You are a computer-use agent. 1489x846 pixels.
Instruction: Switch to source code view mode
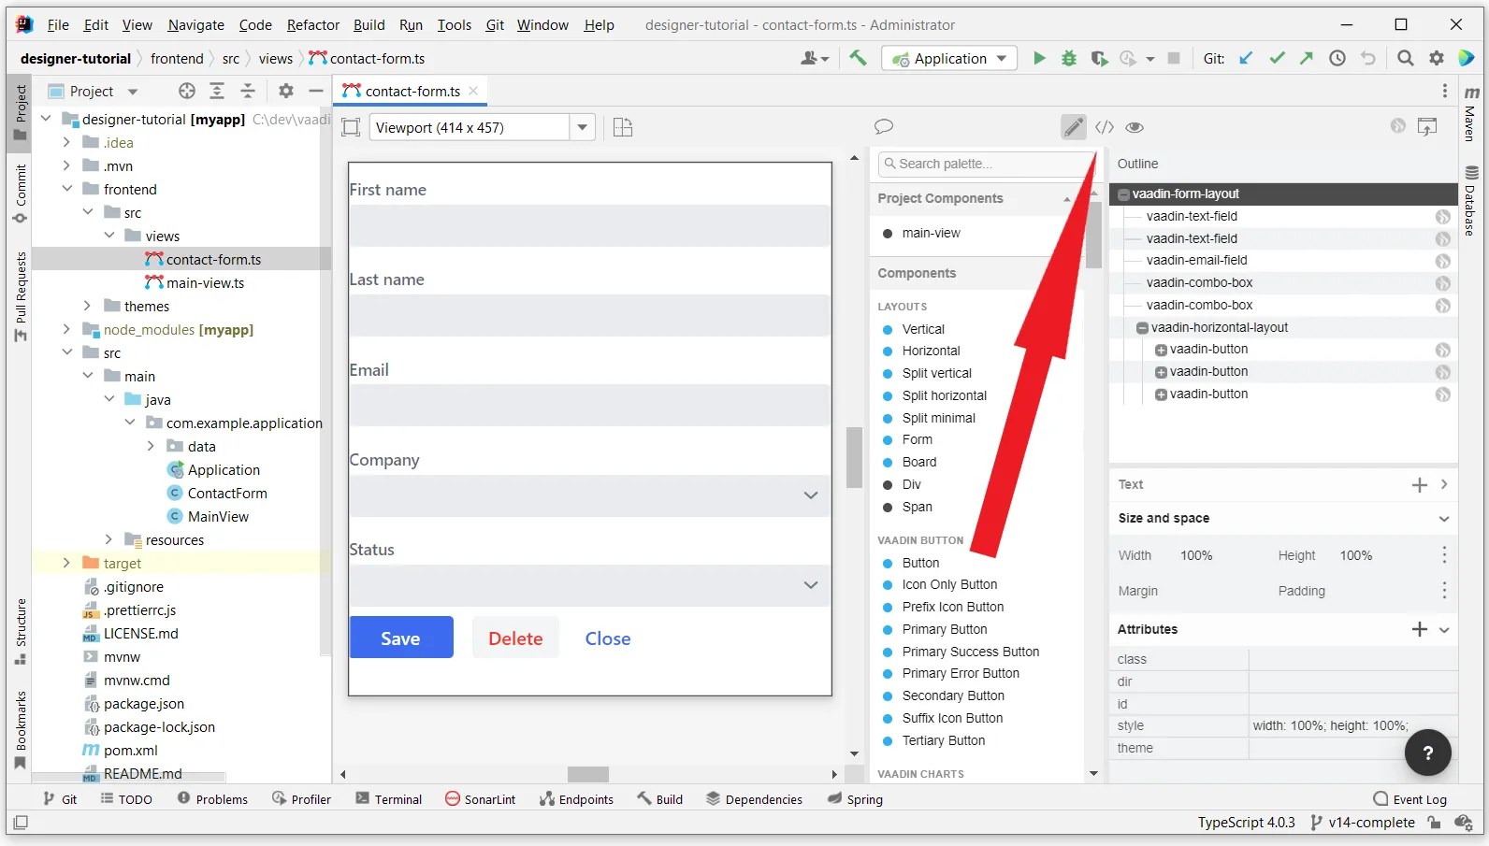point(1105,127)
